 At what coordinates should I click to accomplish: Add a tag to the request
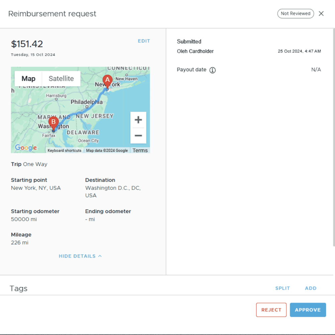311,288
